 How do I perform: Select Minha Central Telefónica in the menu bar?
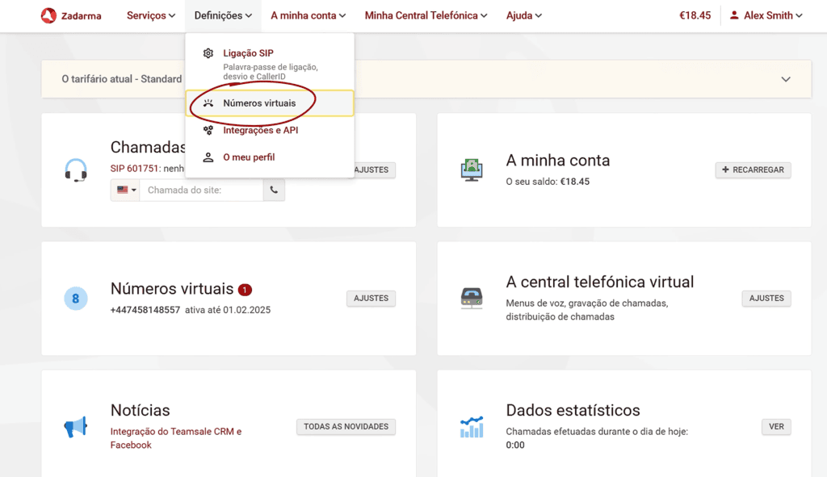426,15
